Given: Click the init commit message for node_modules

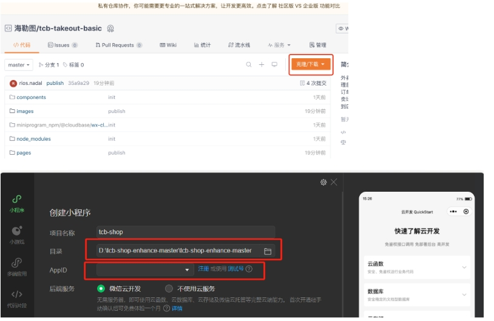Looking at the screenshot, I should pyautogui.click(x=112, y=139).
